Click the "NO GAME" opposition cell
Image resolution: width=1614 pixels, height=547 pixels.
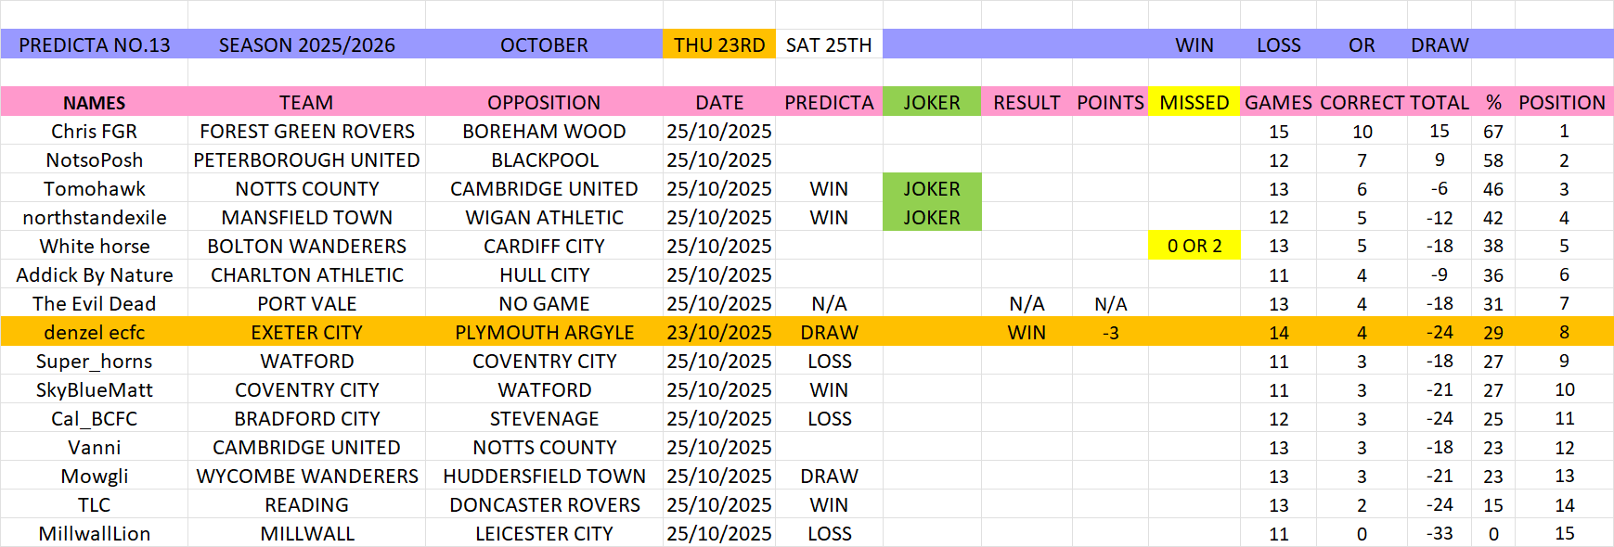(x=544, y=303)
